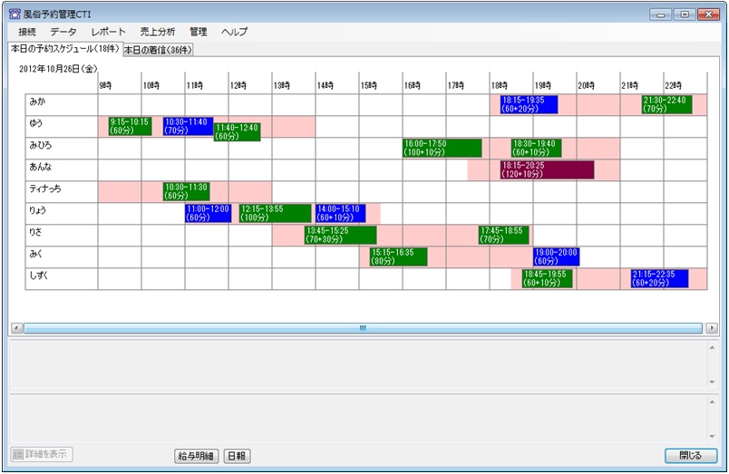Select the 本日の予約スケジュール tab

[x=63, y=49]
